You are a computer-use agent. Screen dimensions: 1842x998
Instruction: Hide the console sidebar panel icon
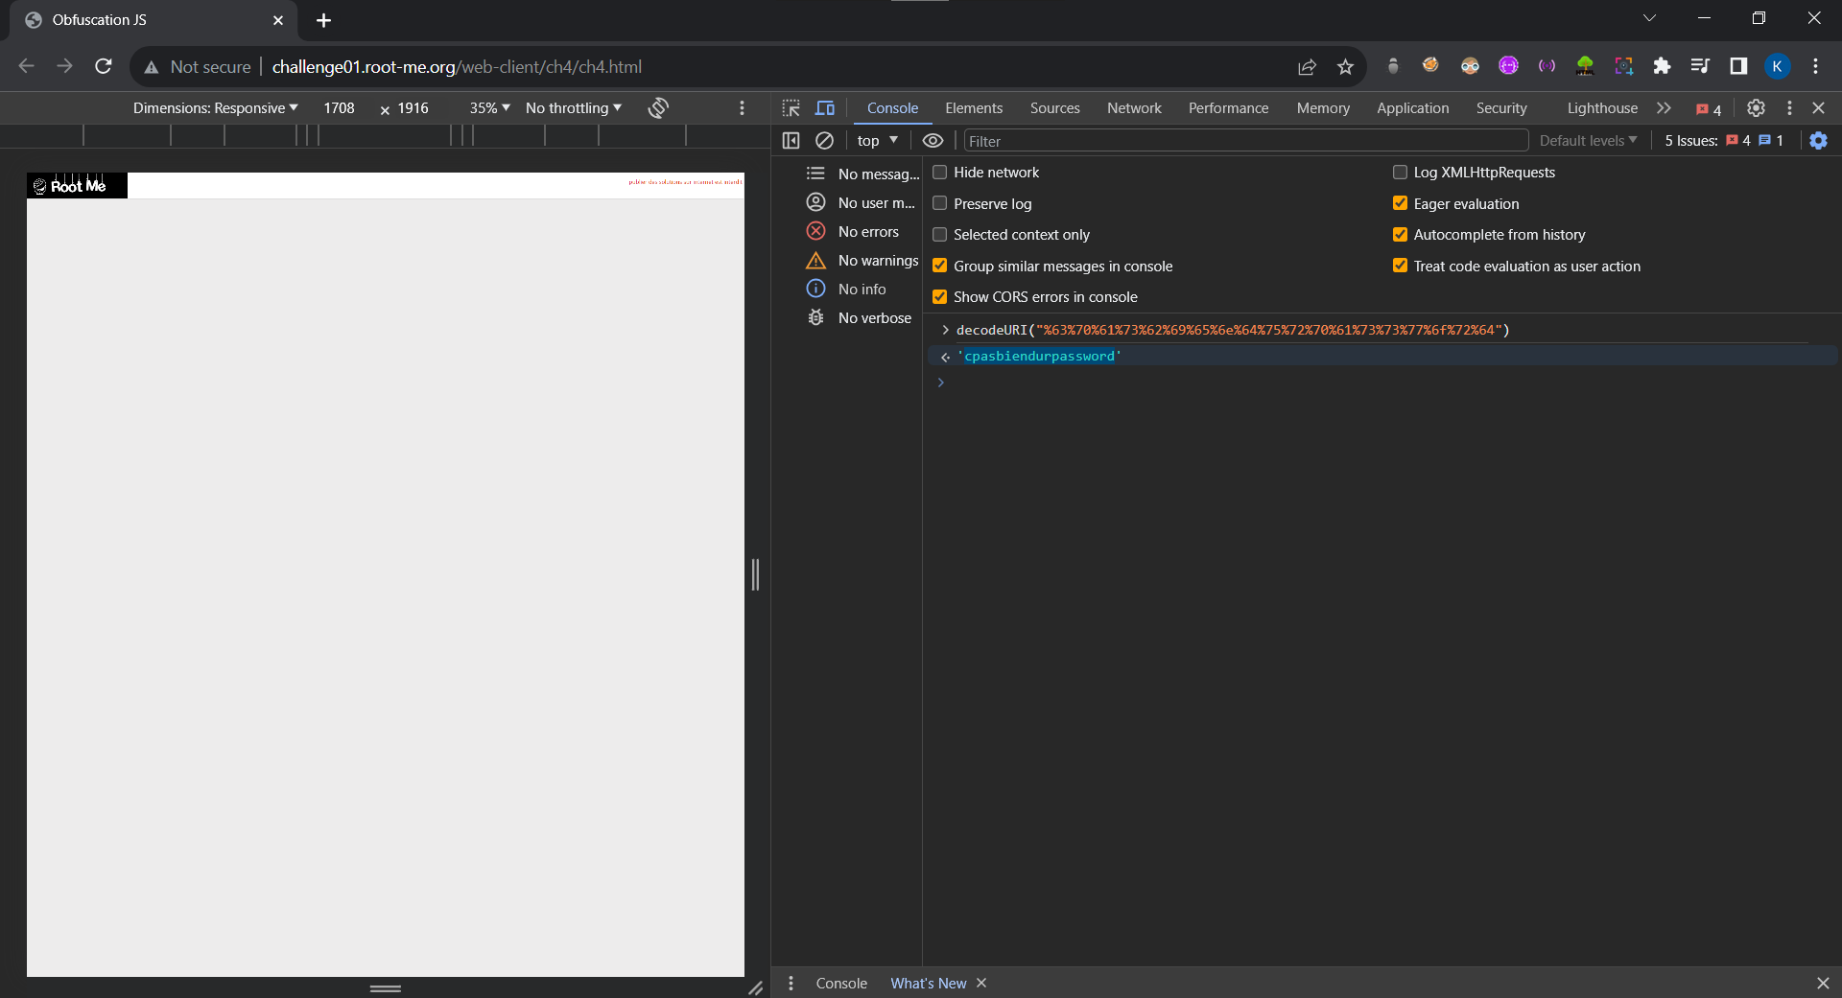click(791, 141)
